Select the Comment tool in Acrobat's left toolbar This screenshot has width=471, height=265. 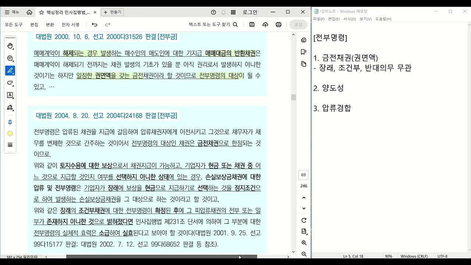point(10,59)
